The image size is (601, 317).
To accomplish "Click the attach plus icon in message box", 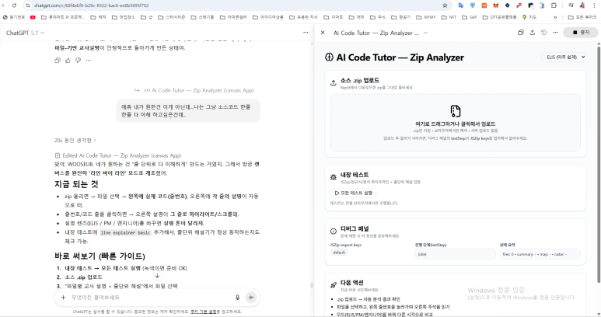I will coord(63,297).
